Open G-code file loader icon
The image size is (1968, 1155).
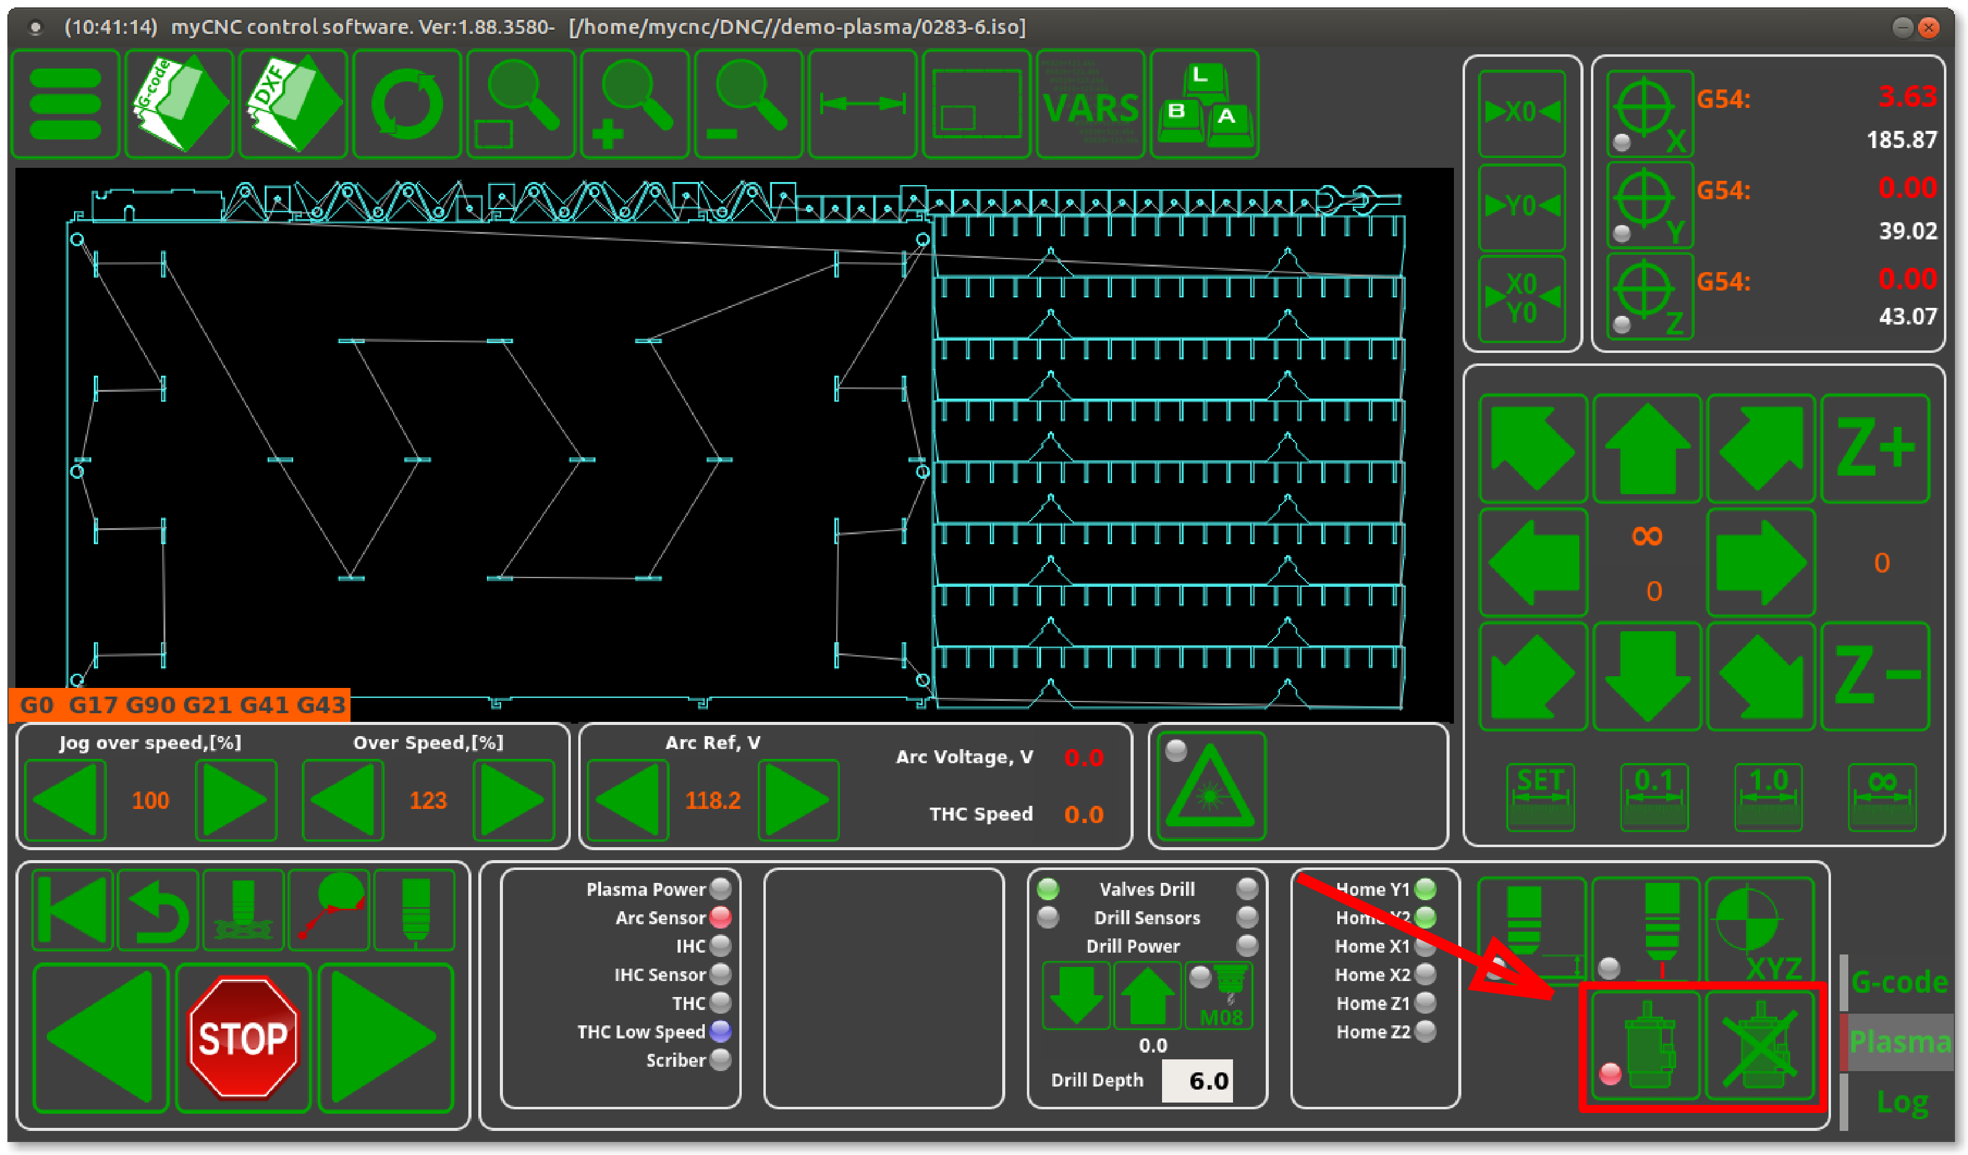point(180,104)
